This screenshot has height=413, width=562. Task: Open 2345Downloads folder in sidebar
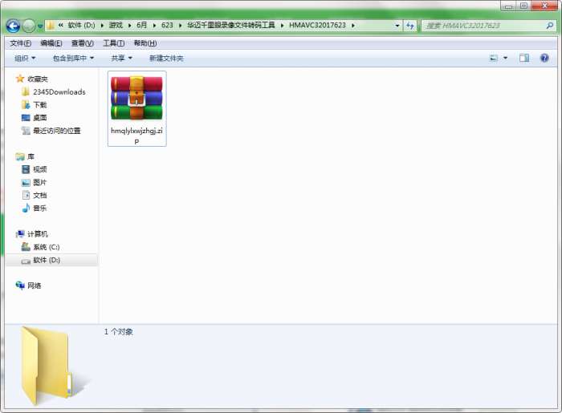click(54, 92)
